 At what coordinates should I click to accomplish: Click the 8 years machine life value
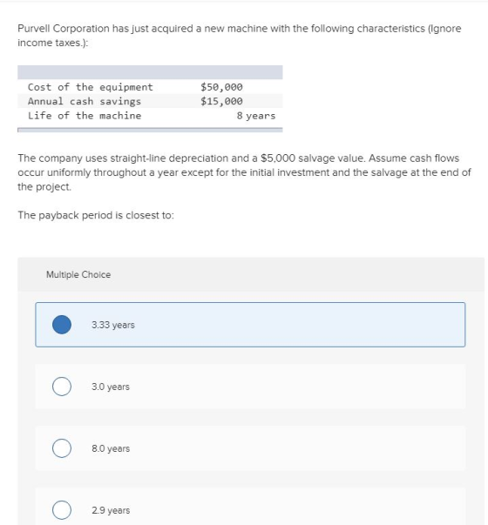pyautogui.click(x=256, y=116)
